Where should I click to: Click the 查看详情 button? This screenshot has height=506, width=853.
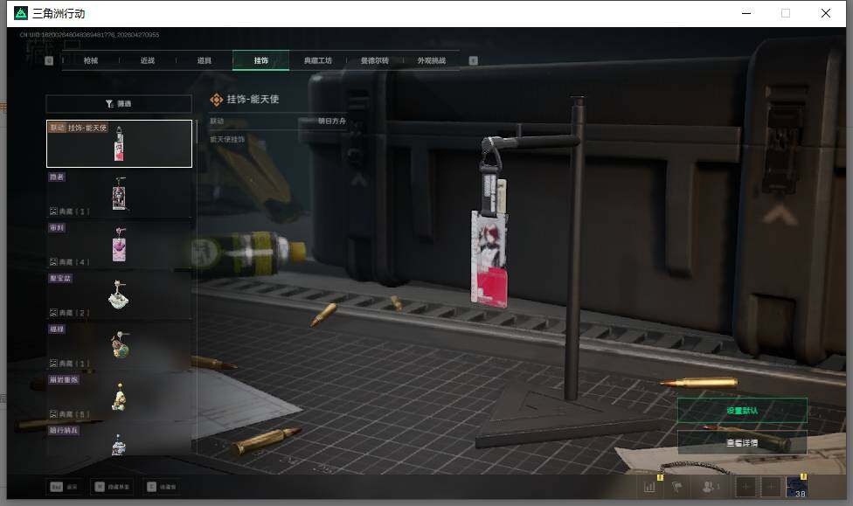click(x=741, y=443)
